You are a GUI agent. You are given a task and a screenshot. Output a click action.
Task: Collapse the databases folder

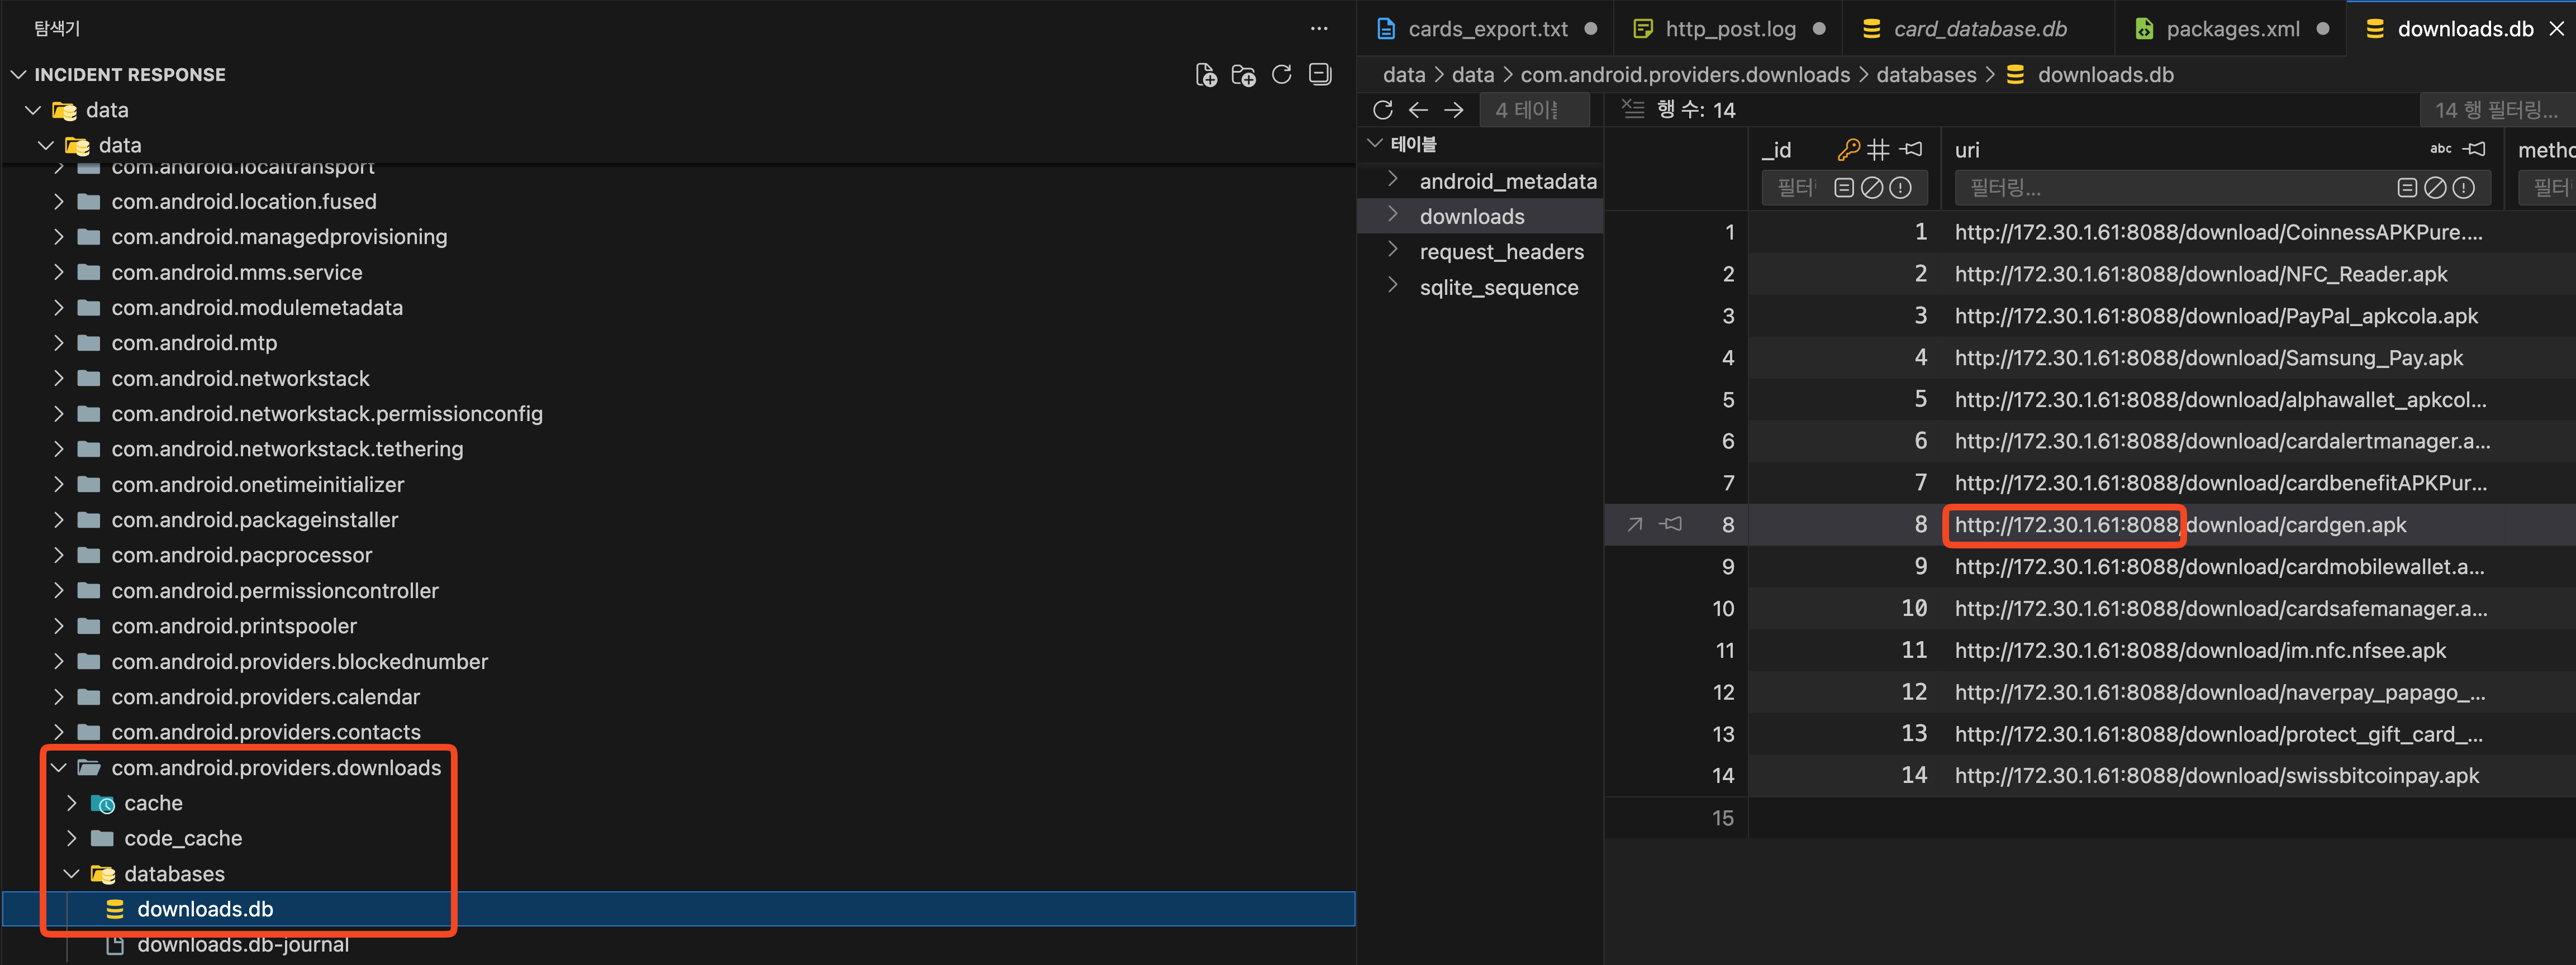(72, 874)
